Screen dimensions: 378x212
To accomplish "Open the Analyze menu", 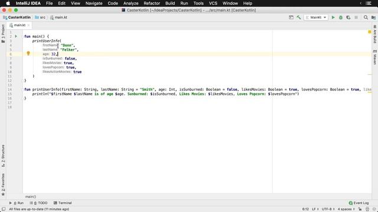I will tap(131, 4).
